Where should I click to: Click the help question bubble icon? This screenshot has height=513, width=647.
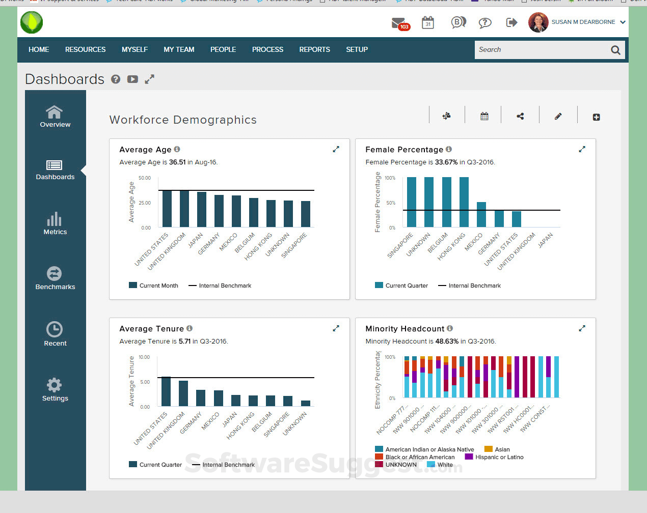coord(485,22)
